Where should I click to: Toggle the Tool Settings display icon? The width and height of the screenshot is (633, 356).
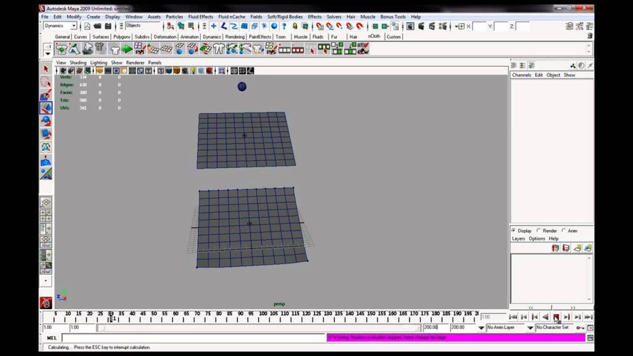point(579,26)
